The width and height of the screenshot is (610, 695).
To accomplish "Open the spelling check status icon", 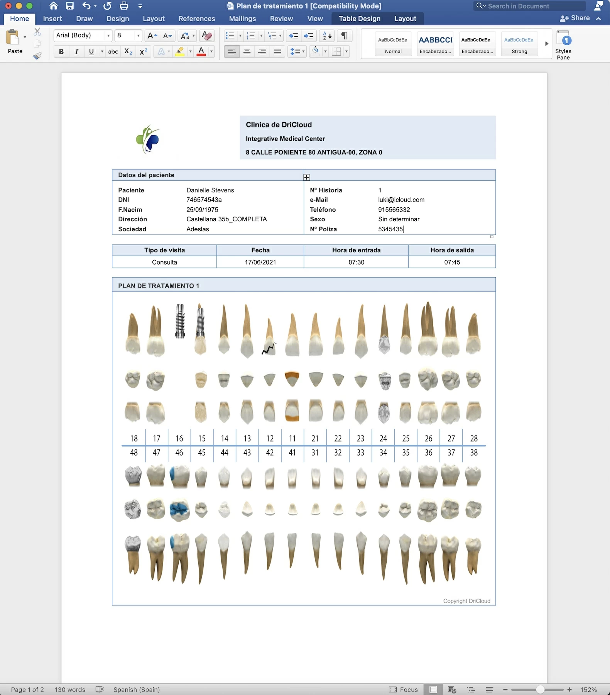I will [100, 689].
